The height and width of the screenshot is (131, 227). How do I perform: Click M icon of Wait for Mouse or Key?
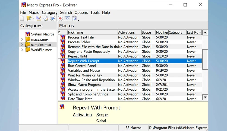pos(63,75)
